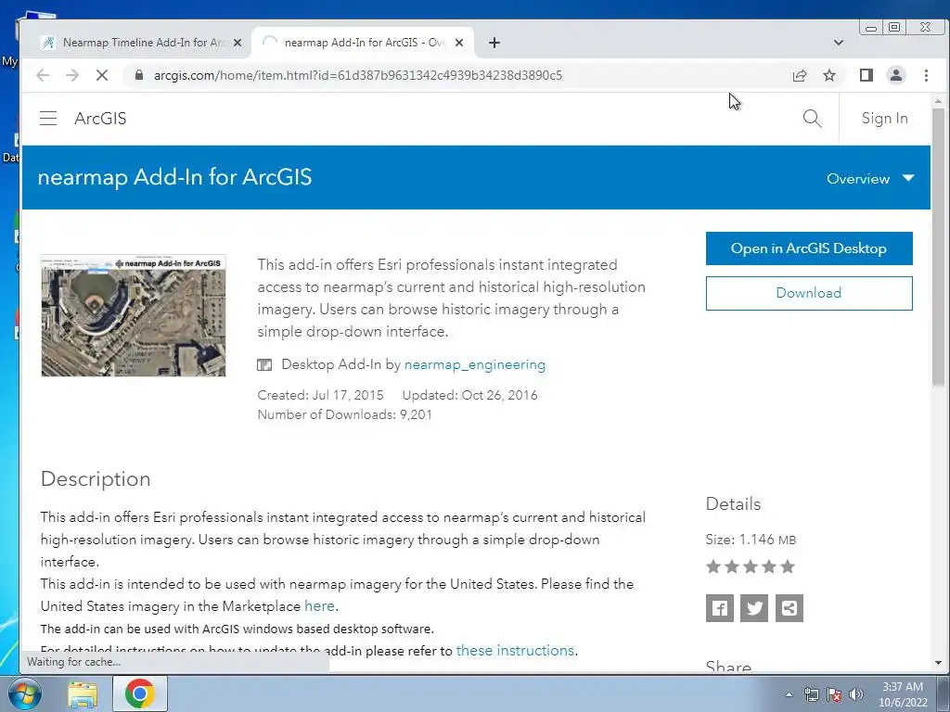
Task: Click the 'Number of Downloads: 9,201' text
Action: pyautogui.click(x=345, y=414)
